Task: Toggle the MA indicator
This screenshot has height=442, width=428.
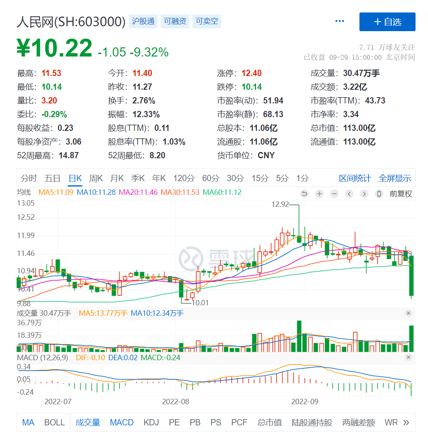Action: (x=28, y=422)
